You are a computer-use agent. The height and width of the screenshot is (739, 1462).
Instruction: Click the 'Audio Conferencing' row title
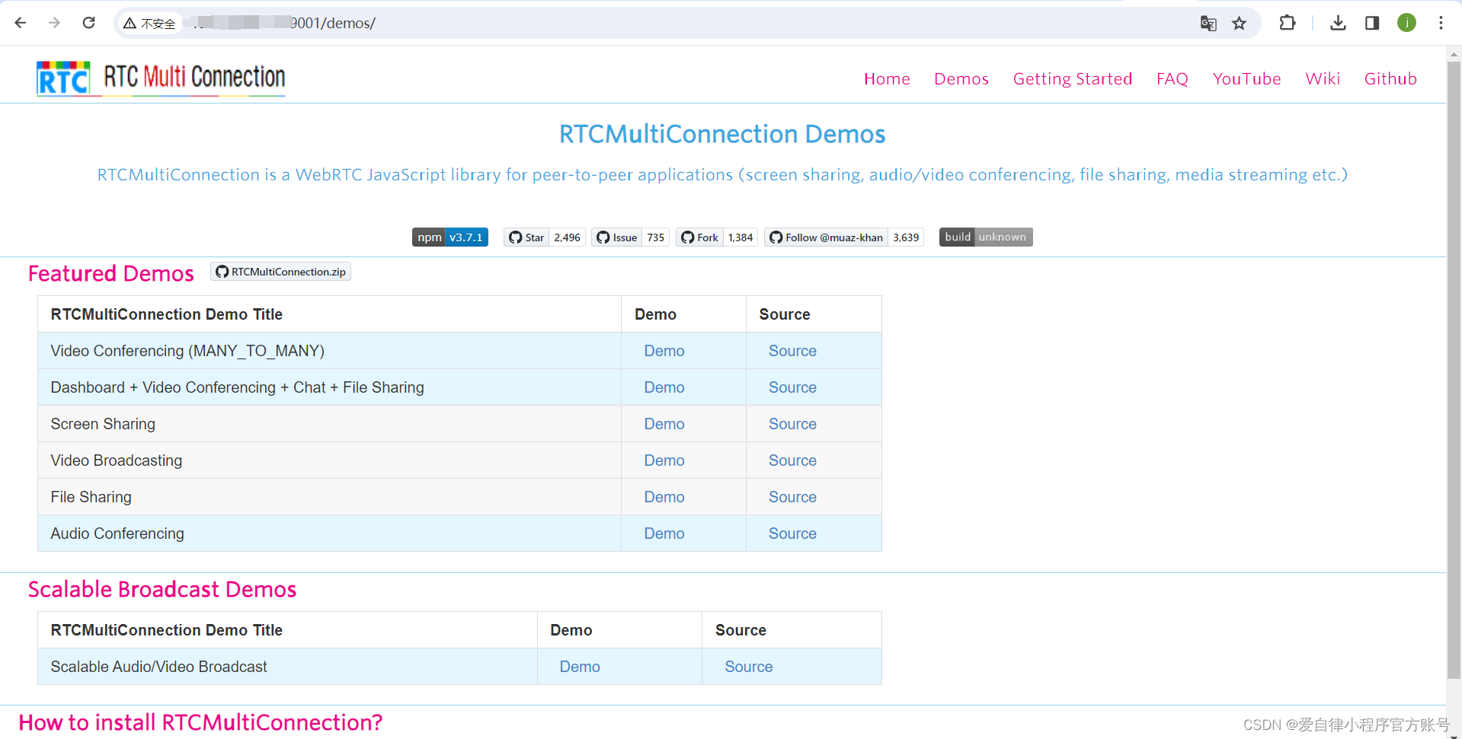pos(117,534)
